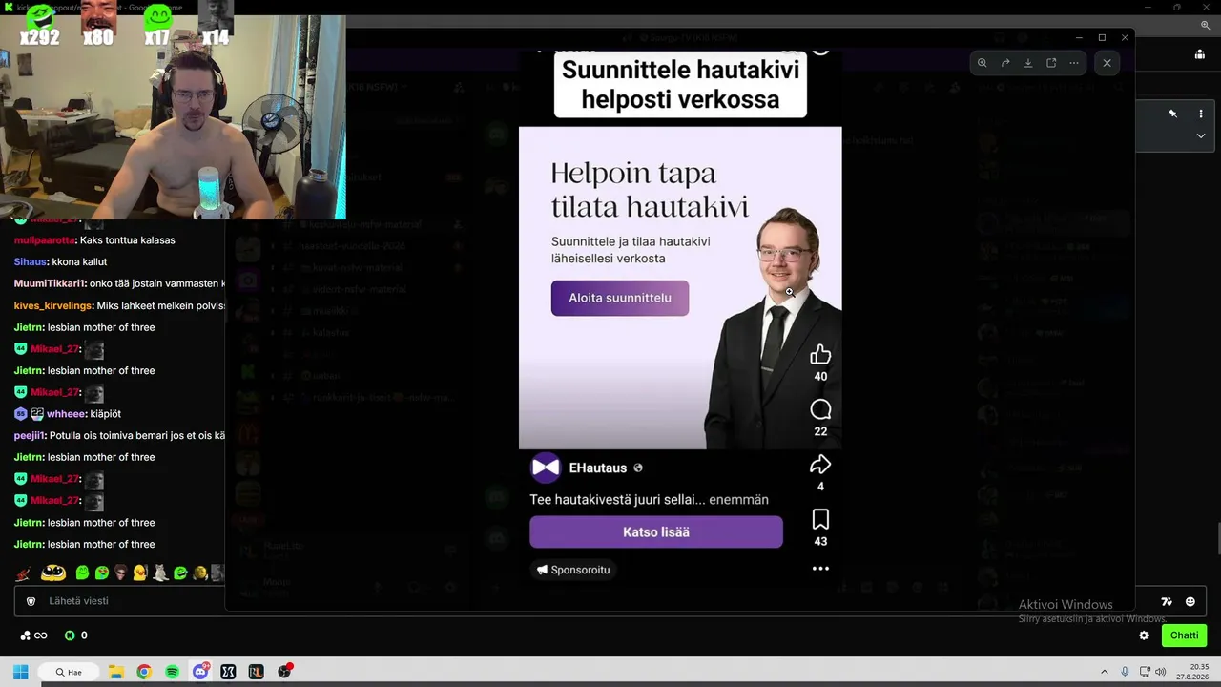The image size is (1221, 687).
Task: Open Discord from the taskbar
Action: point(200,672)
